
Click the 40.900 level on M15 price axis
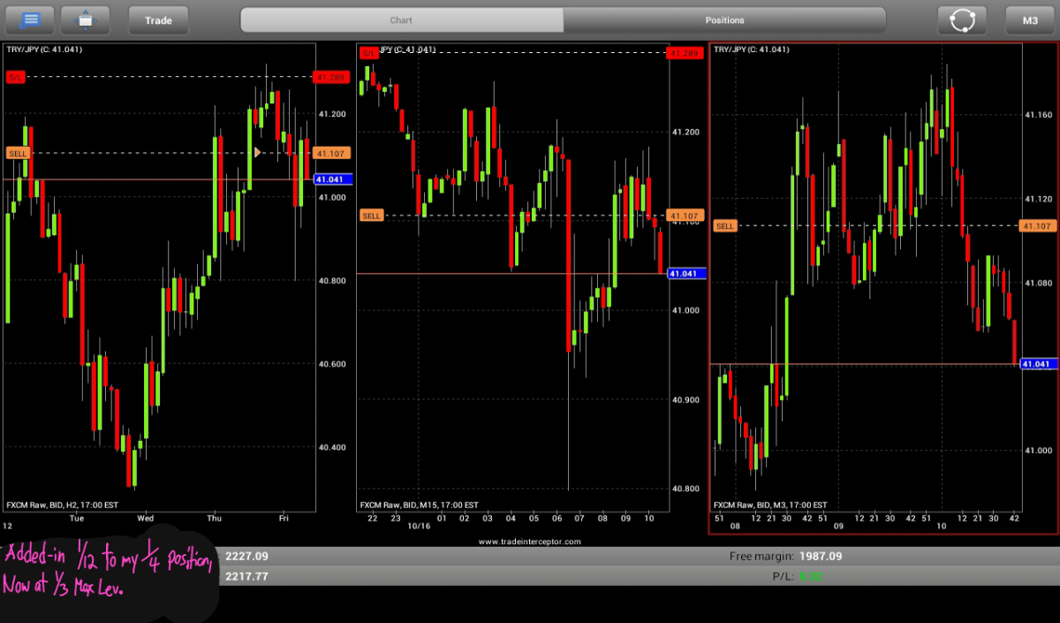pos(685,400)
